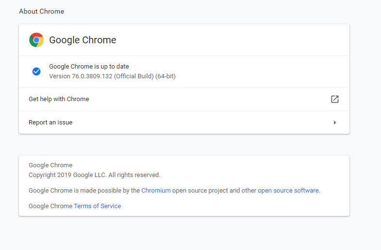Click the blue up-to-date checkmark icon
This screenshot has width=381, height=250.
tap(36, 71)
